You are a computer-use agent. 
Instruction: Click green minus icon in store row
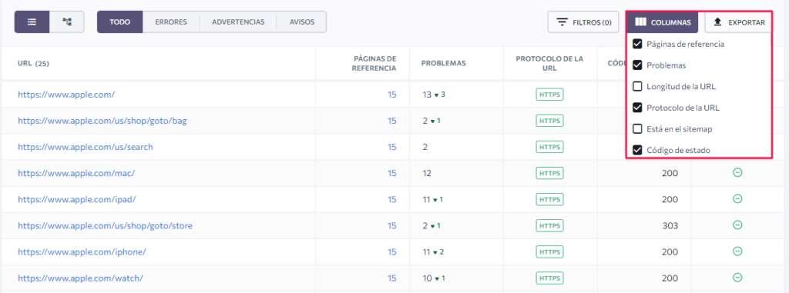tap(737, 225)
